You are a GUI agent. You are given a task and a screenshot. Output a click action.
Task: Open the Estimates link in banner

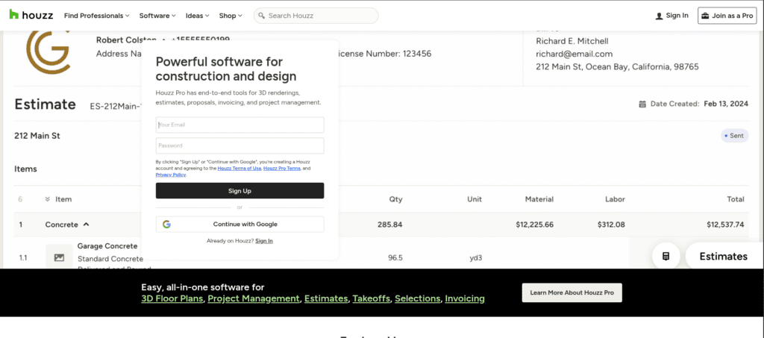(x=326, y=298)
